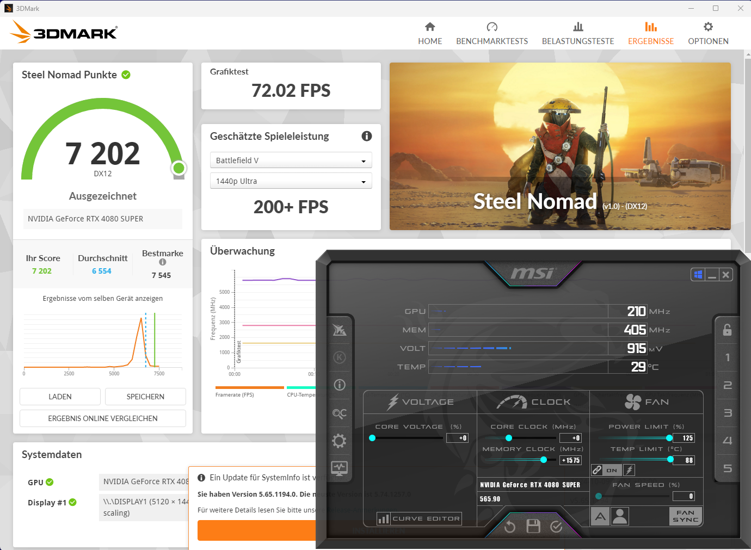Click the SPEICHERN button
751x550 pixels.
[145, 397]
